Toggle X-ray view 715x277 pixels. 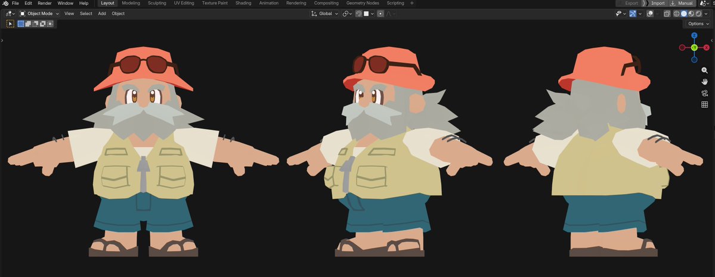click(x=667, y=14)
